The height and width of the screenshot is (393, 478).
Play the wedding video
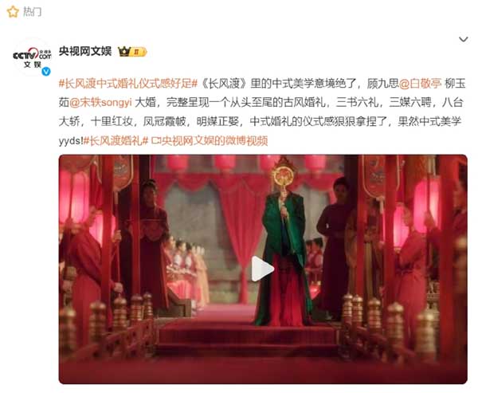pos(262,269)
